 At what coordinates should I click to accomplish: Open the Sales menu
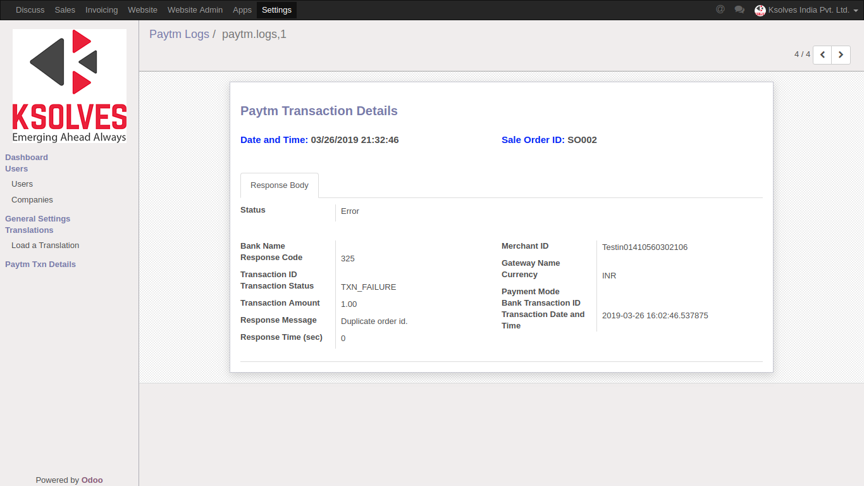coord(65,10)
